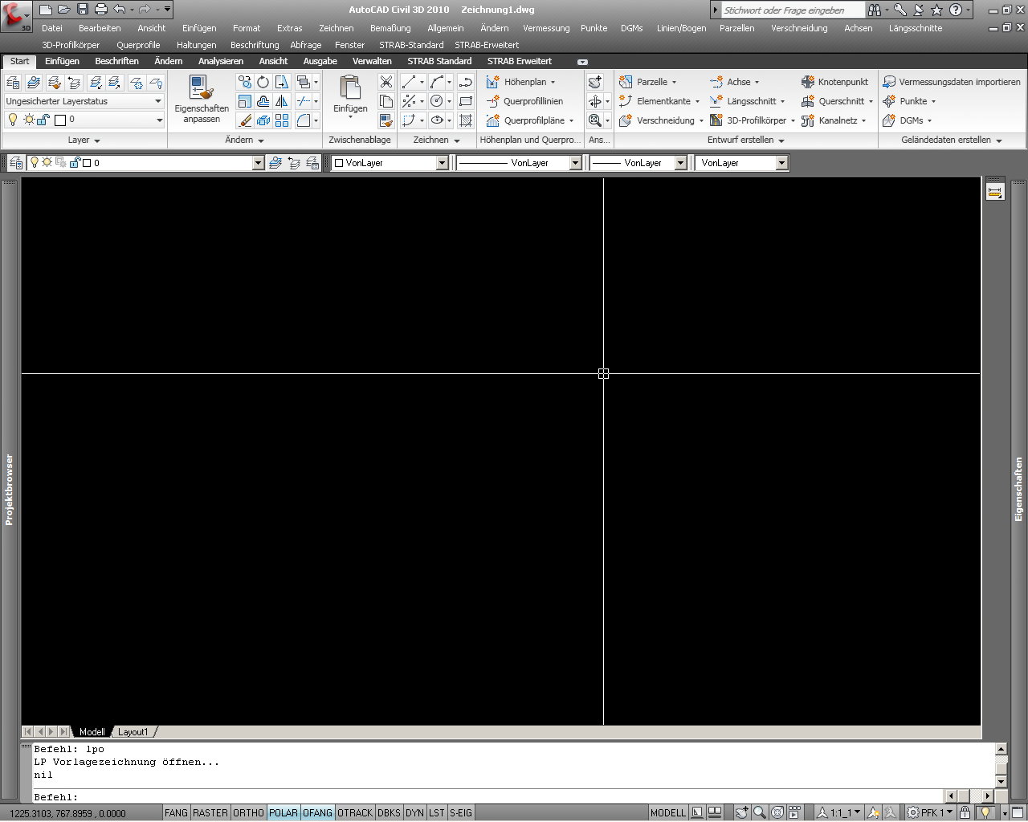Open the VonLayer color dropdown

coord(442,163)
